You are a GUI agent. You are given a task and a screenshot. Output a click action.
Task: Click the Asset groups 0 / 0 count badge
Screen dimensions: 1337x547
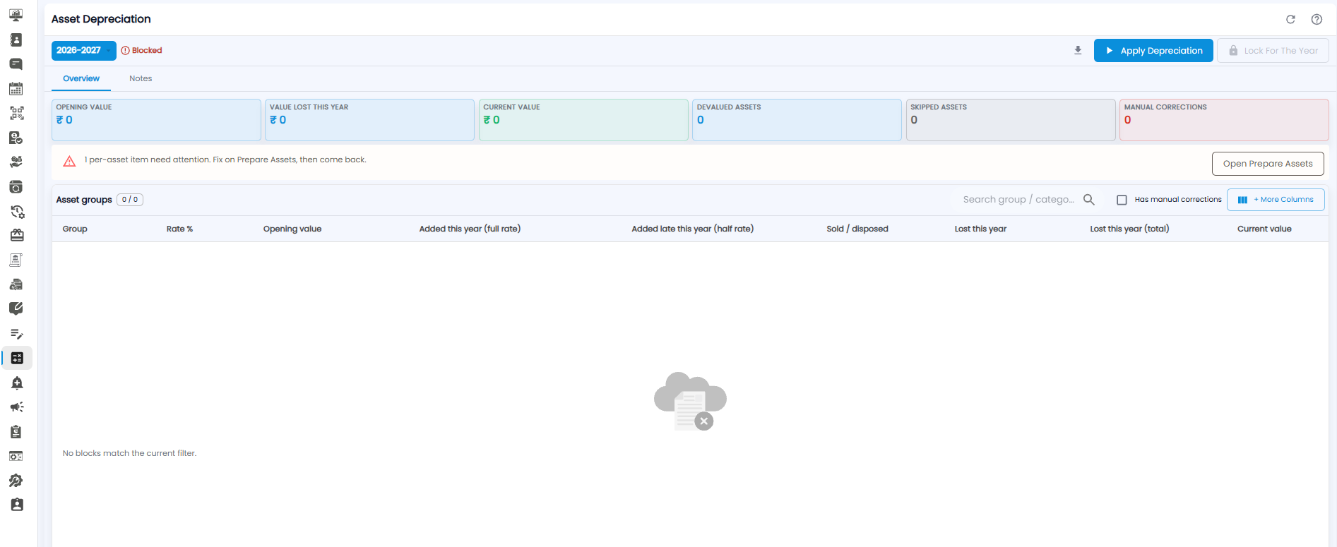[x=130, y=200]
